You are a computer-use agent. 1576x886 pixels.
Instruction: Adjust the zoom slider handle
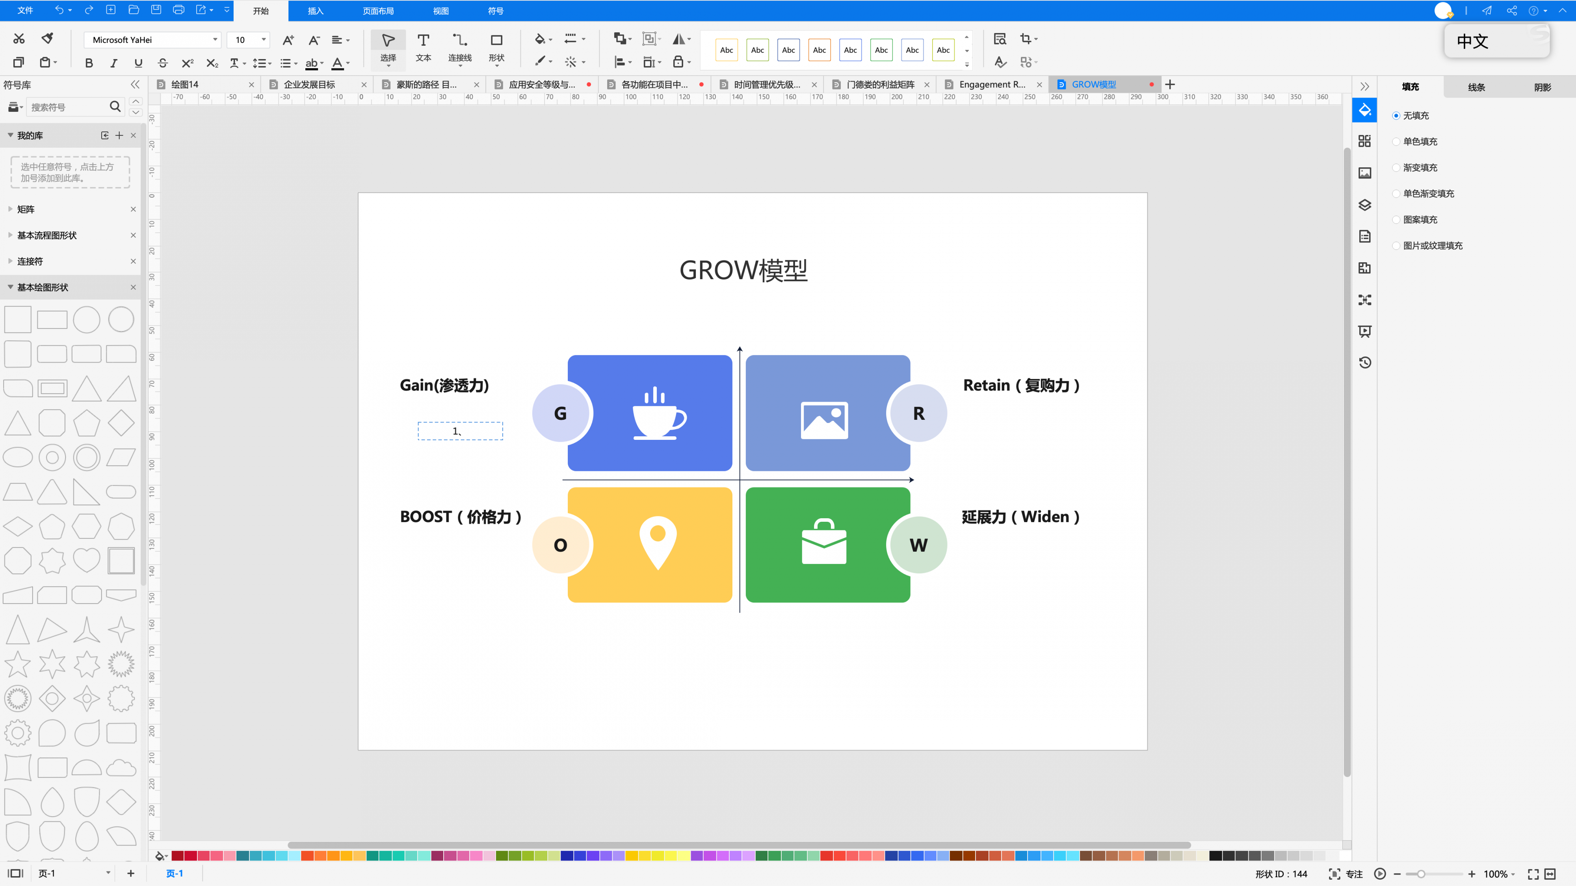tap(1421, 874)
